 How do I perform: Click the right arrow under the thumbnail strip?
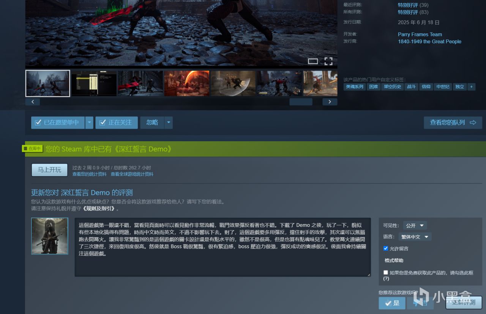tap(330, 102)
